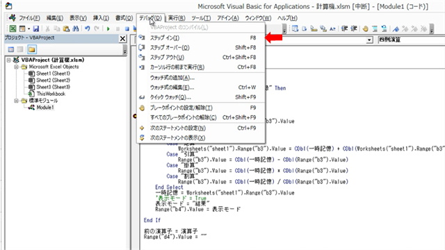The image size is (445, 250).
Task: Click the View Microsoft Excel toolbar icon
Action: click(13, 28)
